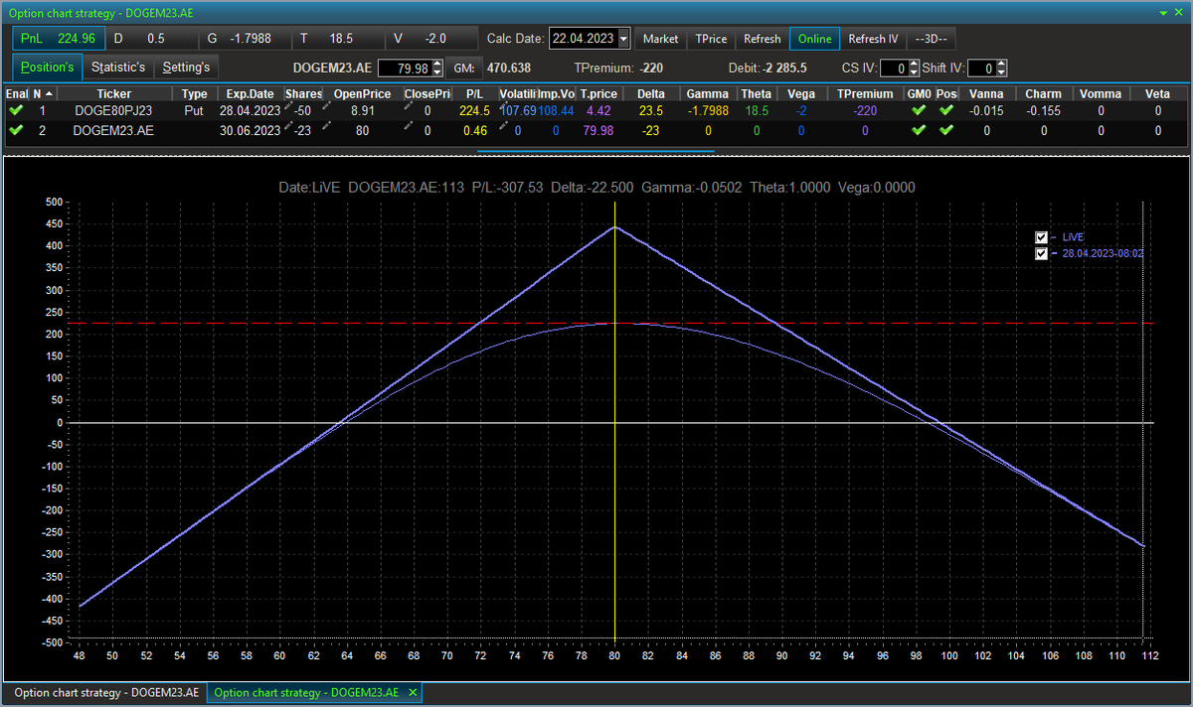Click the Charm cell -0.155
This screenshot has width=1193, height=707.
click(1043, 111)
